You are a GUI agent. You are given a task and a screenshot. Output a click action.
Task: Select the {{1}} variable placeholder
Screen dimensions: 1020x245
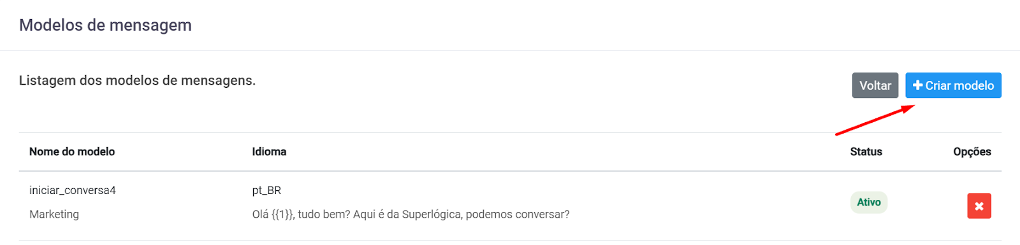pos(283,214)
